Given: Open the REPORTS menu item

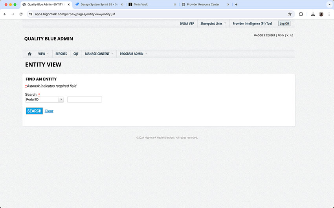Looking at the screenshot, I should [x=61, y=54].
